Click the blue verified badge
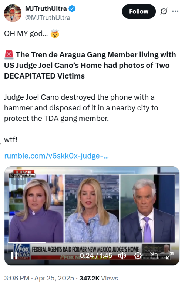This screenshot has width=185, height=286. 72,9
